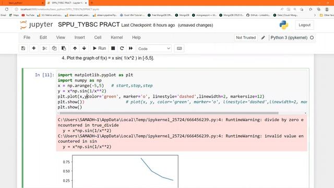
Task: Open the View menu
Action: (61, 38)
